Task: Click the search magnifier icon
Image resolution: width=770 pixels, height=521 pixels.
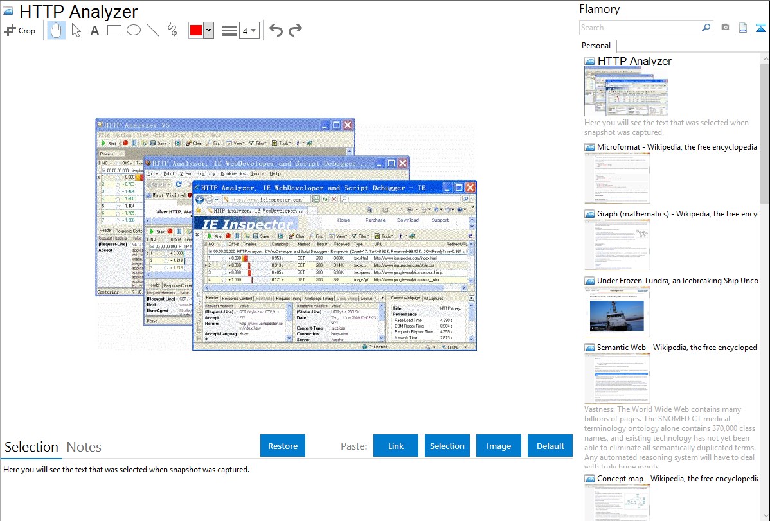Action: [x=706, y=28]
